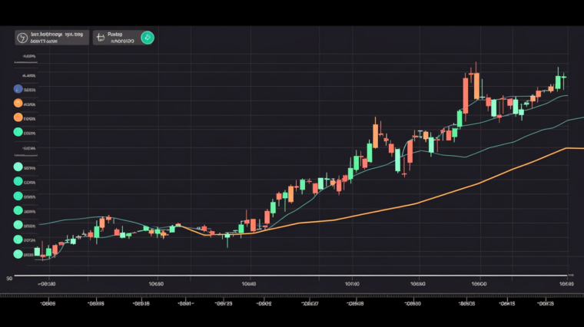The height and width of the screenshot is (327, 584).
Task: Select the lower orange circle in the left column
Action: tap(18, 118)
